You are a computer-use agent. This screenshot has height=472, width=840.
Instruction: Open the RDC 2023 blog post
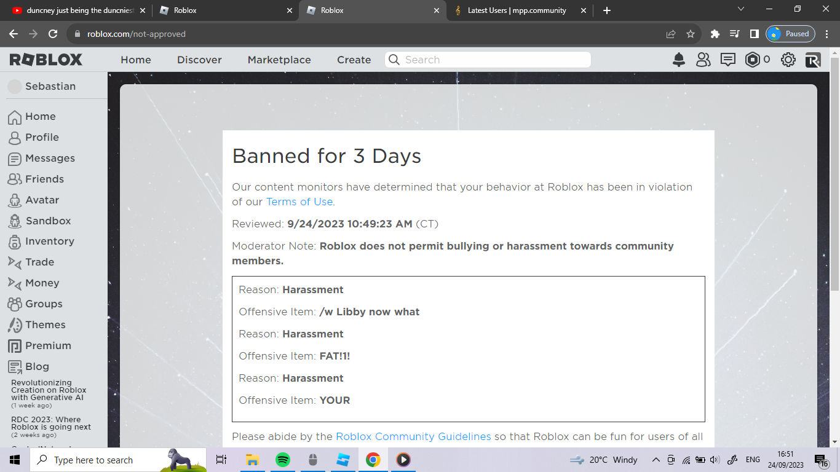[51, 423]
